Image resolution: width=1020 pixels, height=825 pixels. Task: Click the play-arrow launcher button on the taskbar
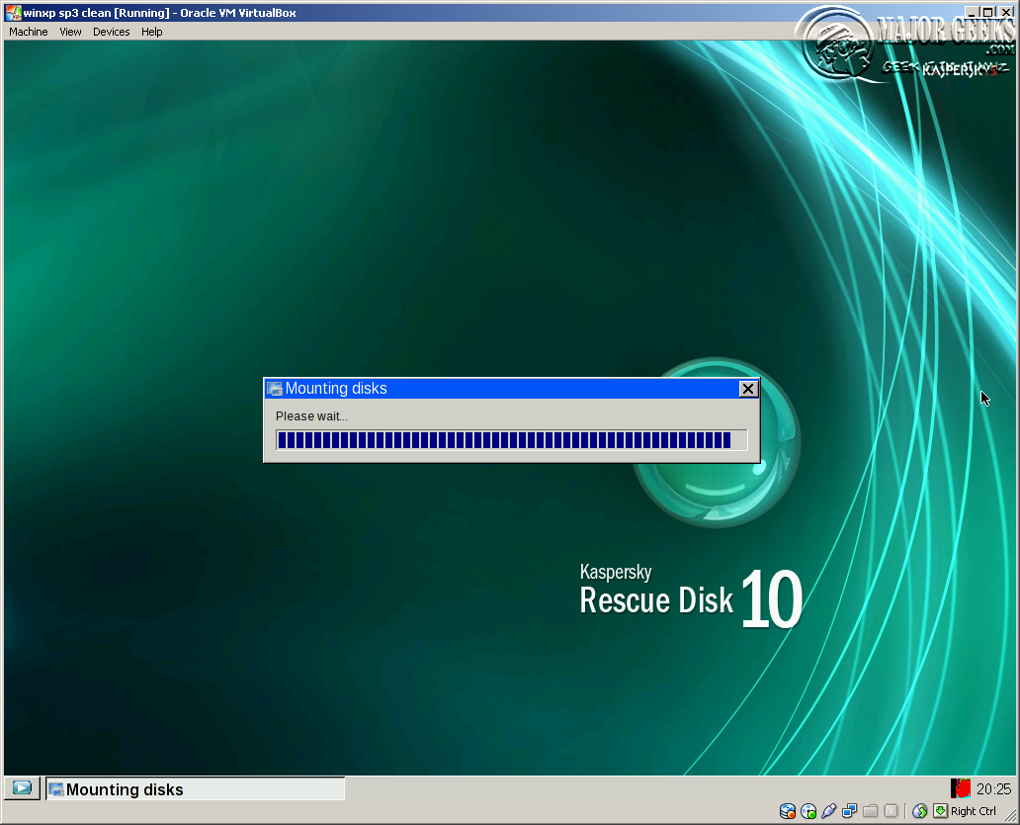pos(21,788)
